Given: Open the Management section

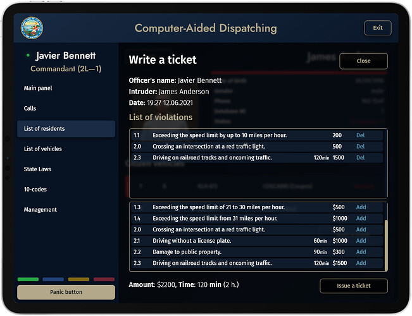Looking at the screenshot, I should 41,209.
